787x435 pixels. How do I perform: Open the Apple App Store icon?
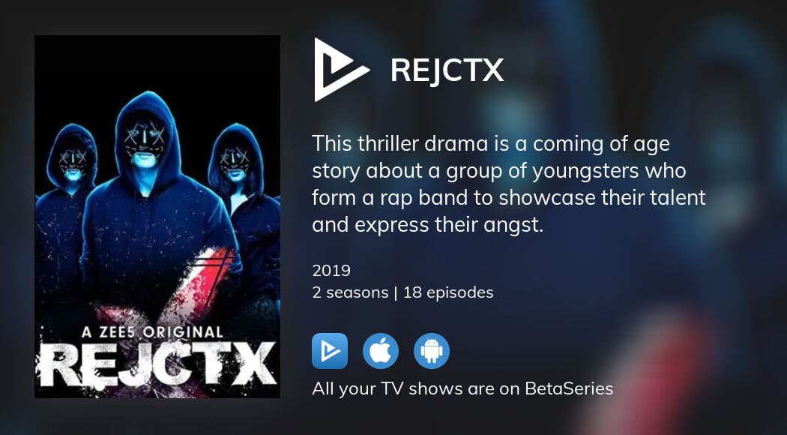(381, 351)
